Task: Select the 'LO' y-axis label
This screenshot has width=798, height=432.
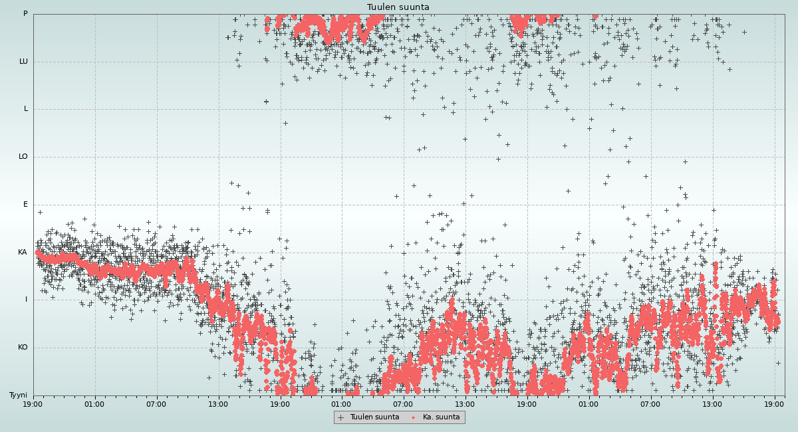Action: click(23, 157)
